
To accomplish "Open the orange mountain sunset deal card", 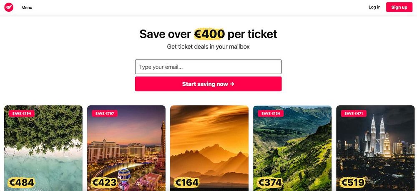I will tap(209, 148).
